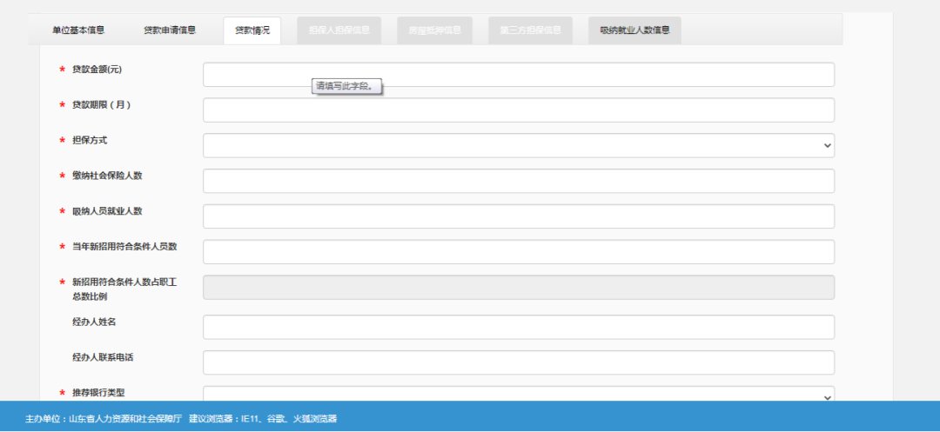Select the 吸纳人员就业人数 input field
The height and width of the screenshot is (432, 940).
518,216
